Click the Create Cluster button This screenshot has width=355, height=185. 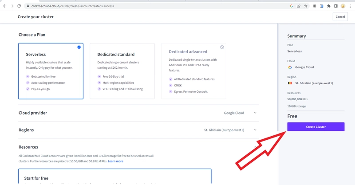(316, 127)
